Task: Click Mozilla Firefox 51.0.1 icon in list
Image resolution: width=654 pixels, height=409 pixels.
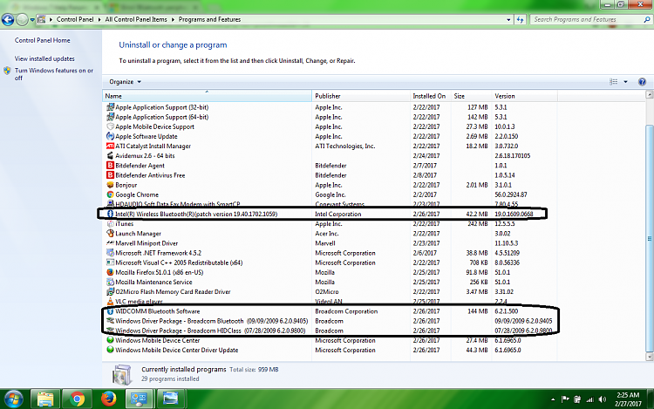Action: [110, 273]
